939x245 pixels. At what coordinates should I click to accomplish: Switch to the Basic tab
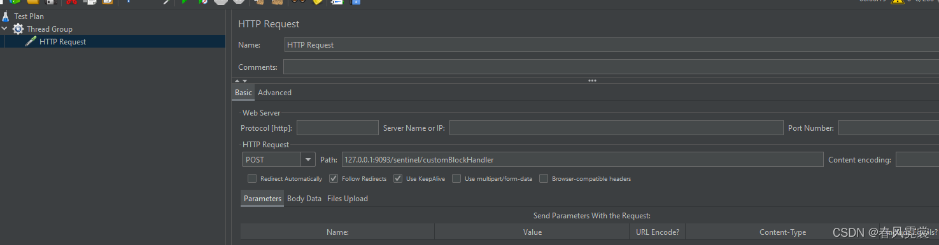pyautogui.click(x=243, y=93)
